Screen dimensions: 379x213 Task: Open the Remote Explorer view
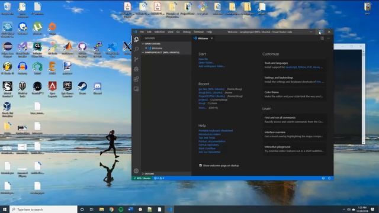136,89
